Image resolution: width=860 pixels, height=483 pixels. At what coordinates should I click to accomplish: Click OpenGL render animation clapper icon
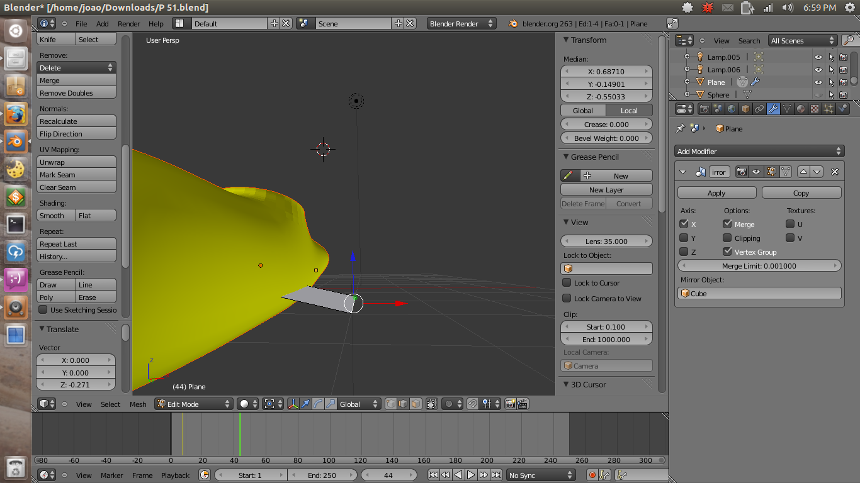point(523,404)
